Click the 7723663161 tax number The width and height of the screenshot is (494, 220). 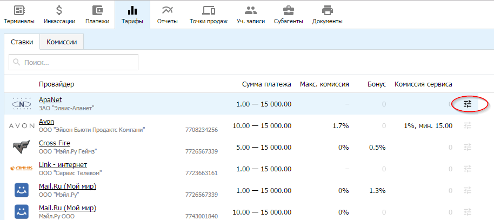202,173
